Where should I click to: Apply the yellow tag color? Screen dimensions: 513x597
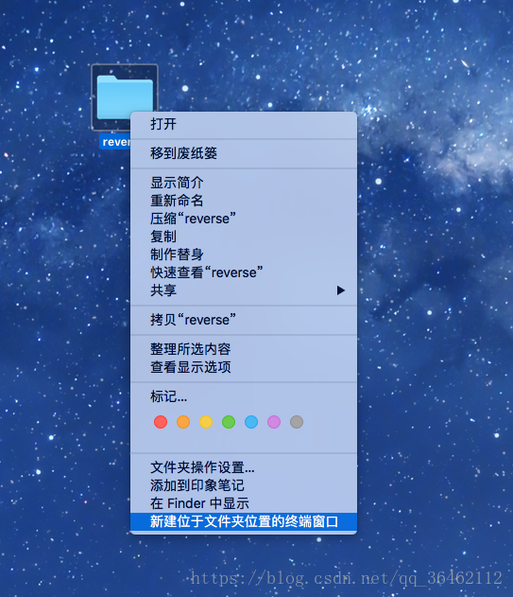tap(206, 422)
